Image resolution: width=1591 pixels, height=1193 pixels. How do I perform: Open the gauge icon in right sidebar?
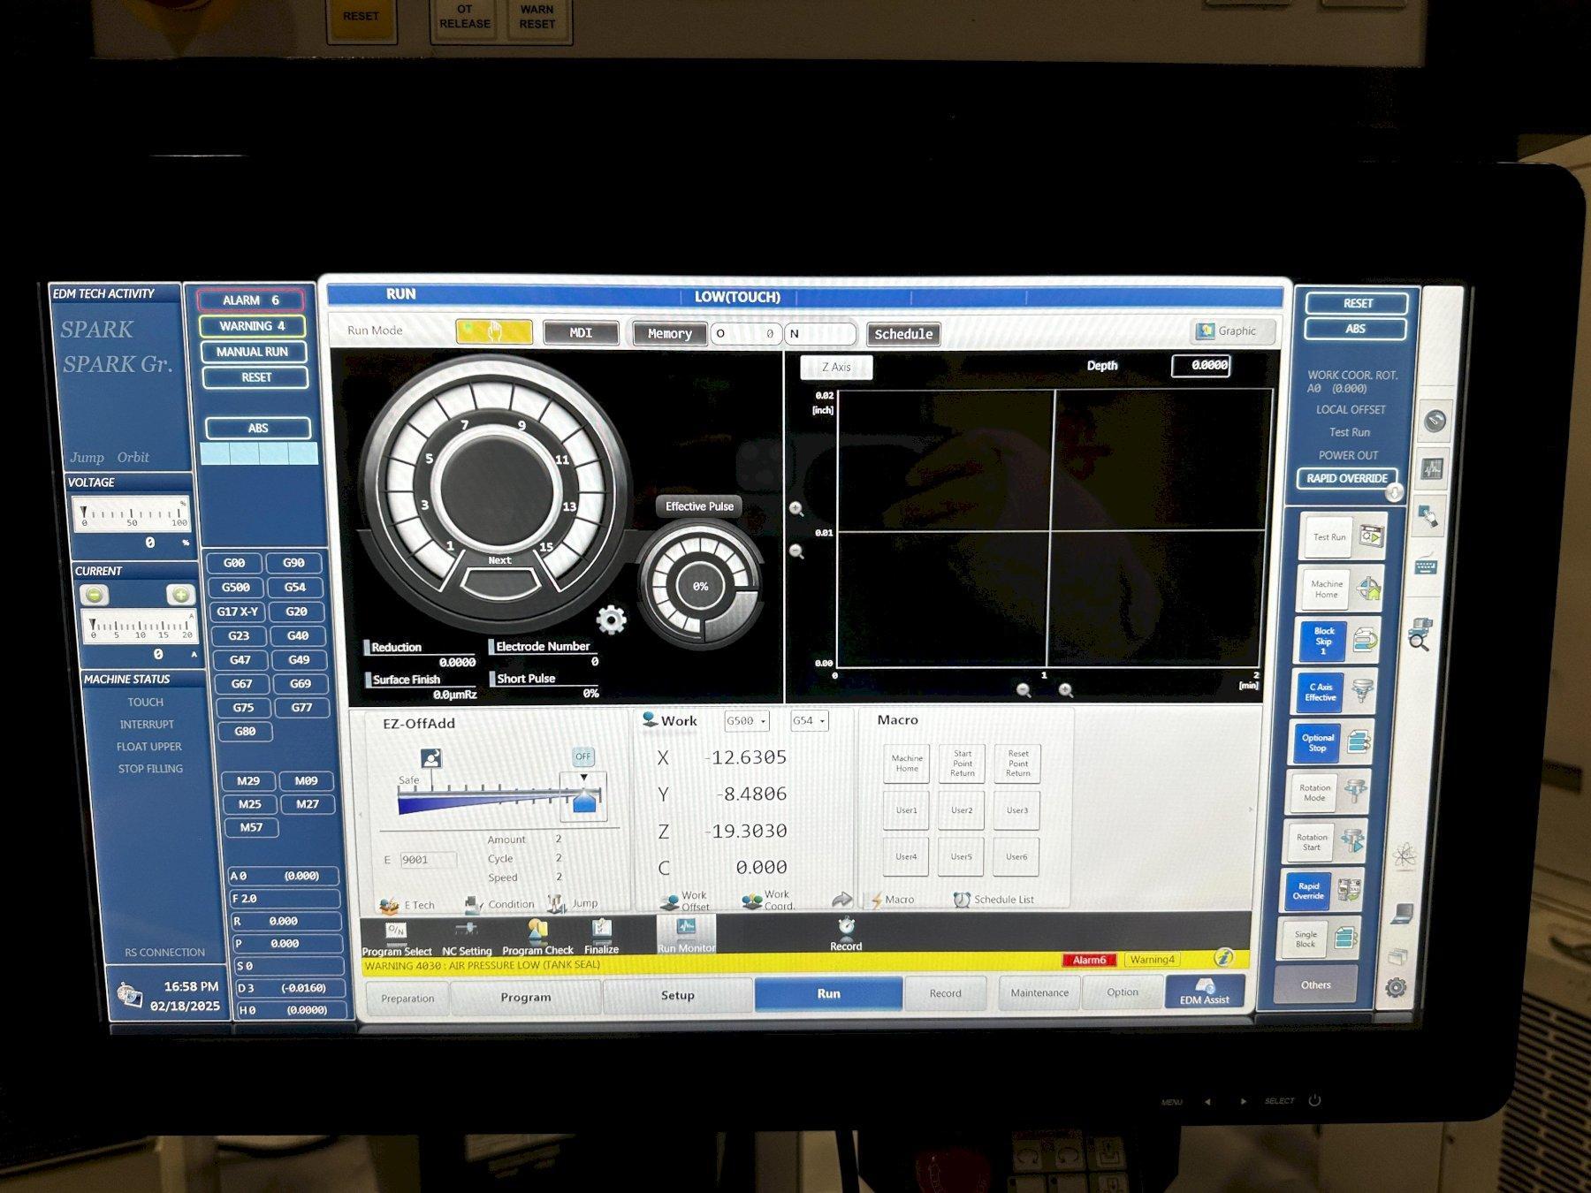[x=1435, y=421]
